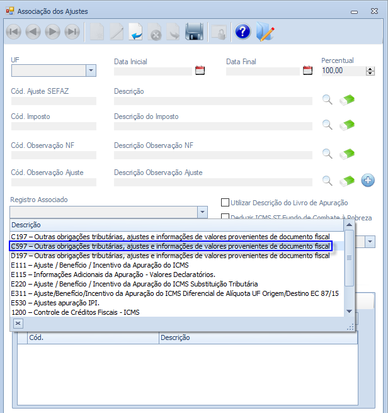
Task: Click the Descrição header in dropdown list
Action: 177,225
